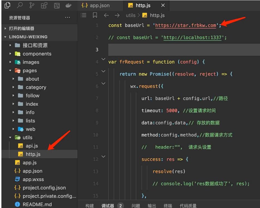Expand the about folder
The height and width of the screenshot is (208, 260).
[40, 79]
